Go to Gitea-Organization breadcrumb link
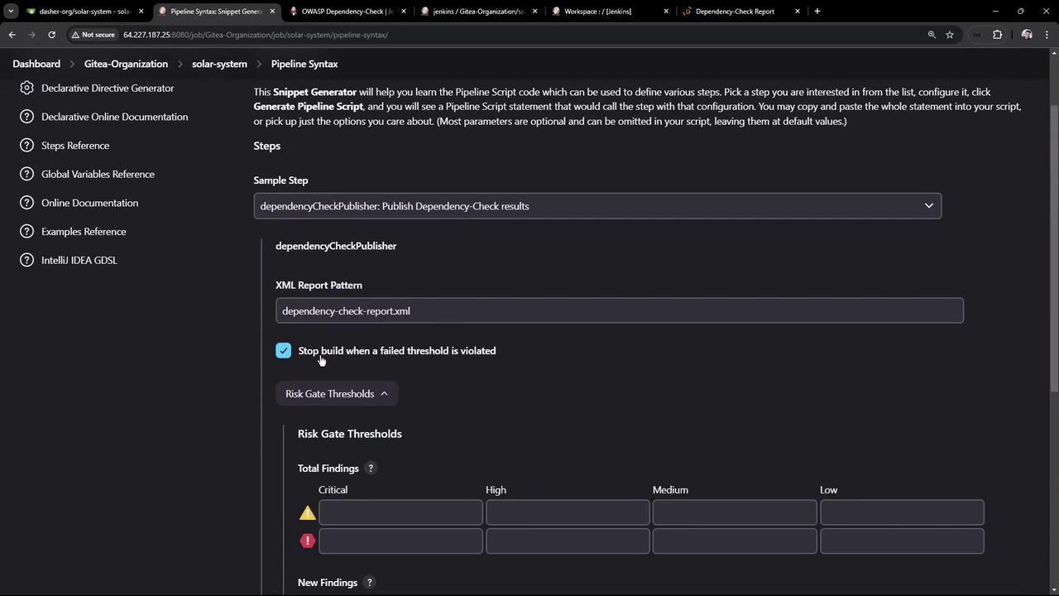Screen dimensions: 1059x596 click(126, 64)
